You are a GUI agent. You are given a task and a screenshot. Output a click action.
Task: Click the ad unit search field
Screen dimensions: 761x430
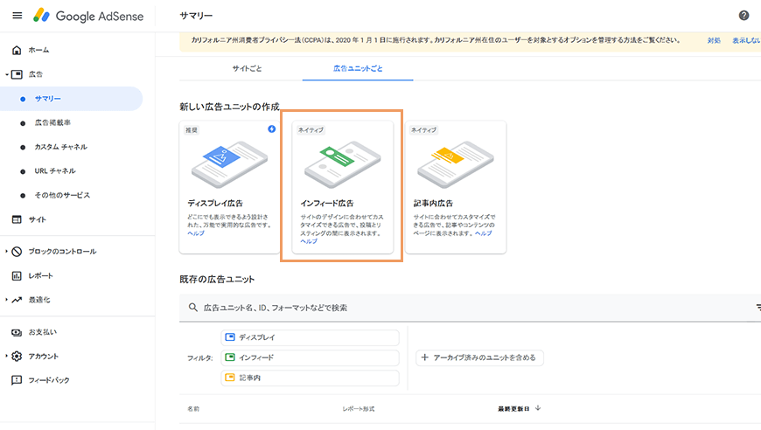tap(464, 308)
